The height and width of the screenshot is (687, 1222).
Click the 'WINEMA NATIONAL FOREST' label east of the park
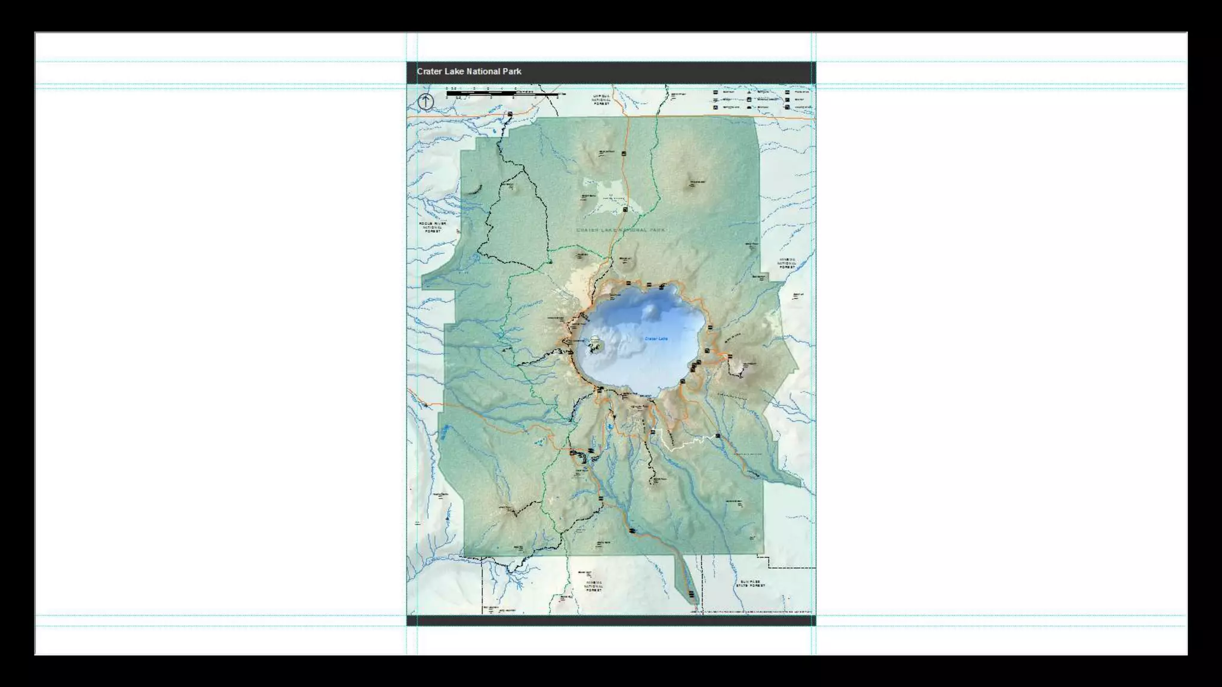[787, 263]
